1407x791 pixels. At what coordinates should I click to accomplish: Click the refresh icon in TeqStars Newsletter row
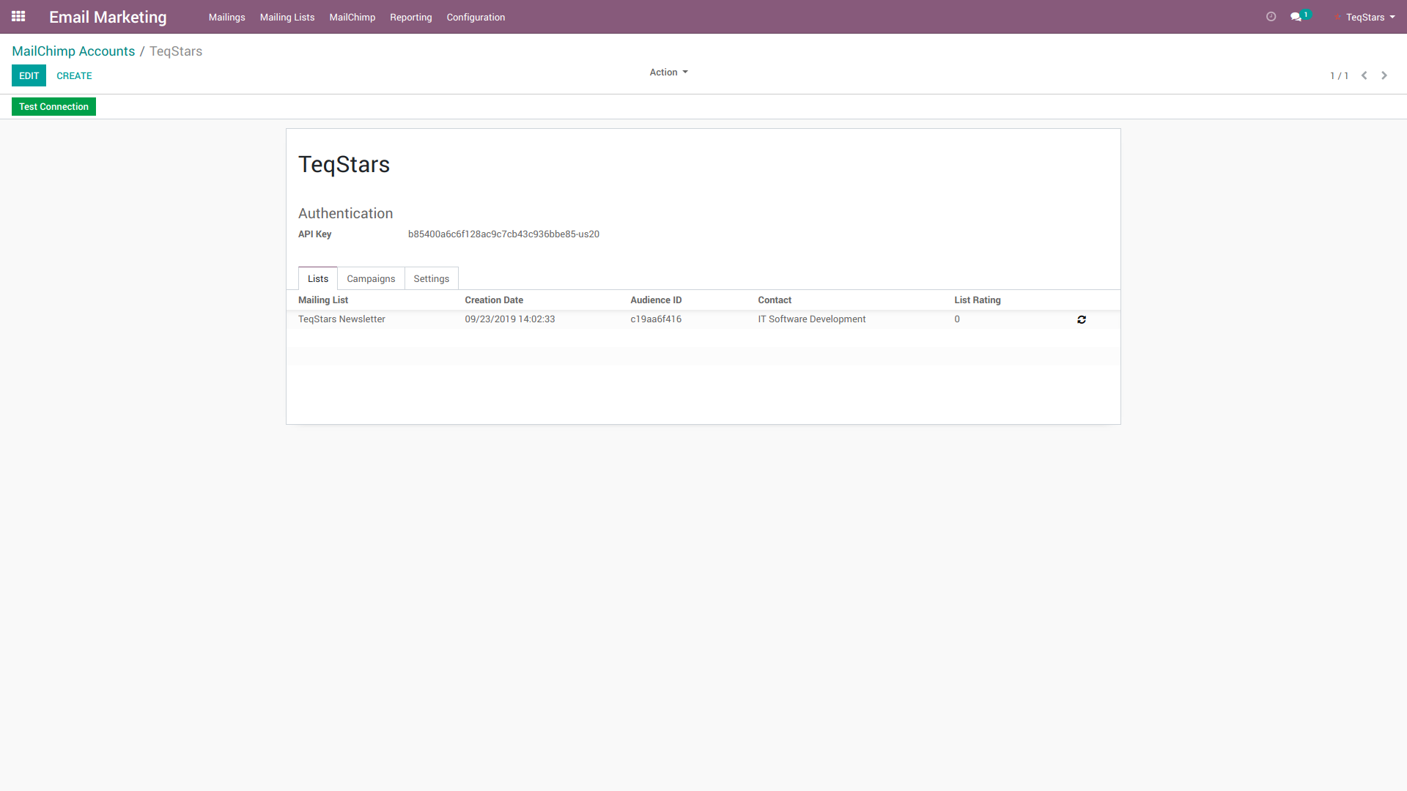click(1081, 319)
